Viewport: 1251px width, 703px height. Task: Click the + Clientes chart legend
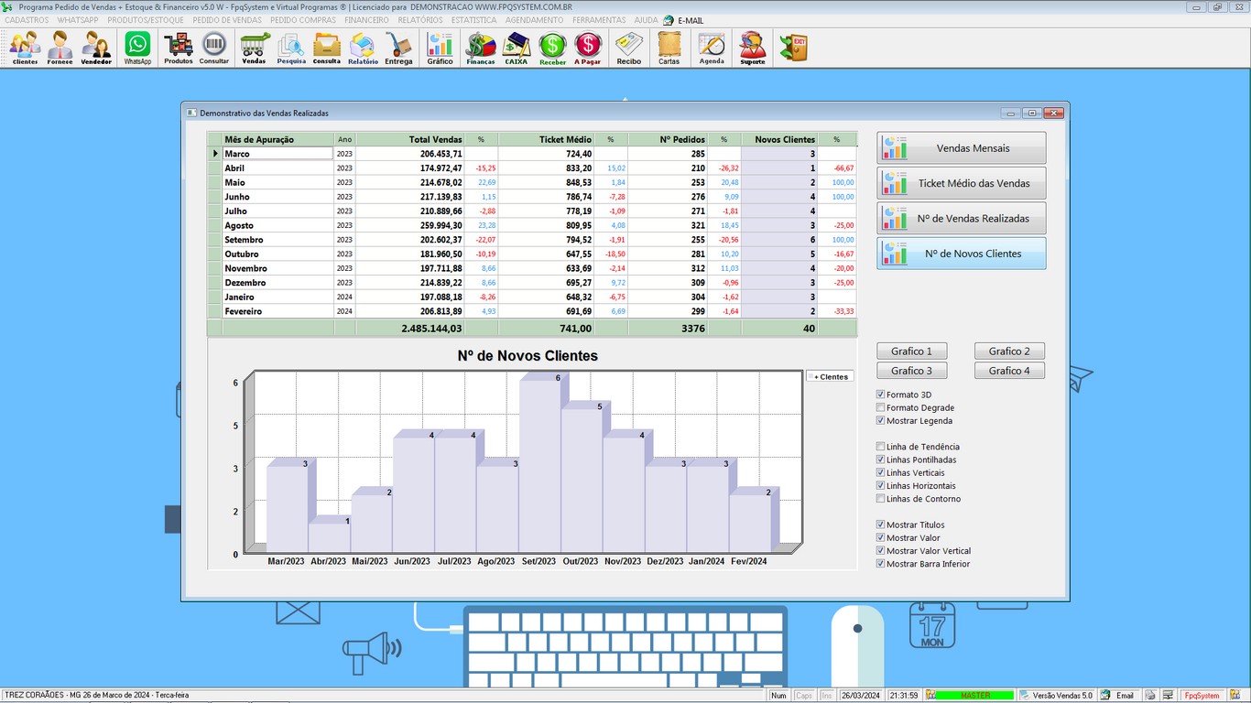click(x=830, y=376)
